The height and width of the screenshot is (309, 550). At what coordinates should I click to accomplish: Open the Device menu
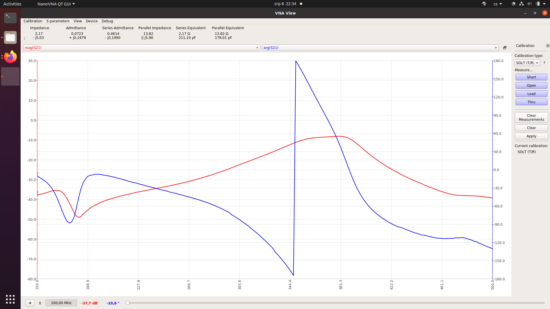coord(92,21)
